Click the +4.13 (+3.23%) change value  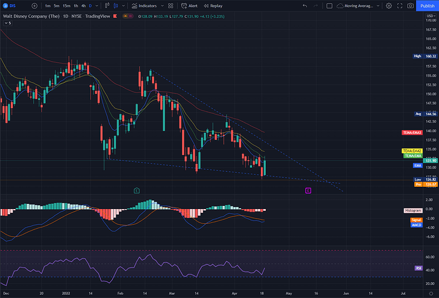point(213,17)
